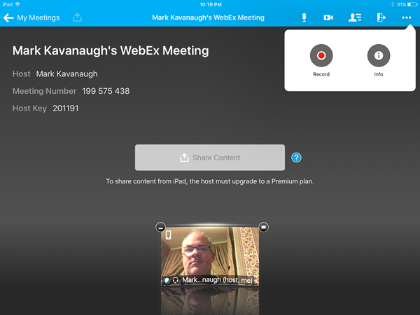This screenshot has width=420, height=315.
Task: Open the participants list icon
Action: (x=355, y=17)
